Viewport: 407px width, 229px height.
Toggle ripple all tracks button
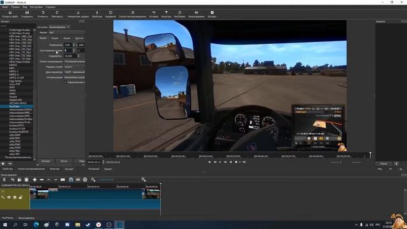coord(85,179)
